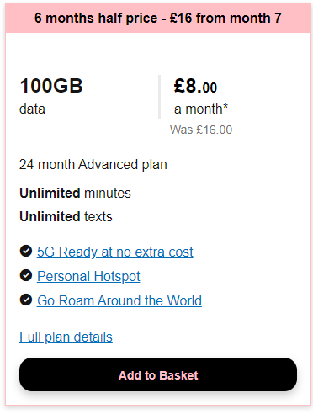Click the Was £16.00 previous price text

click(201, 130)
